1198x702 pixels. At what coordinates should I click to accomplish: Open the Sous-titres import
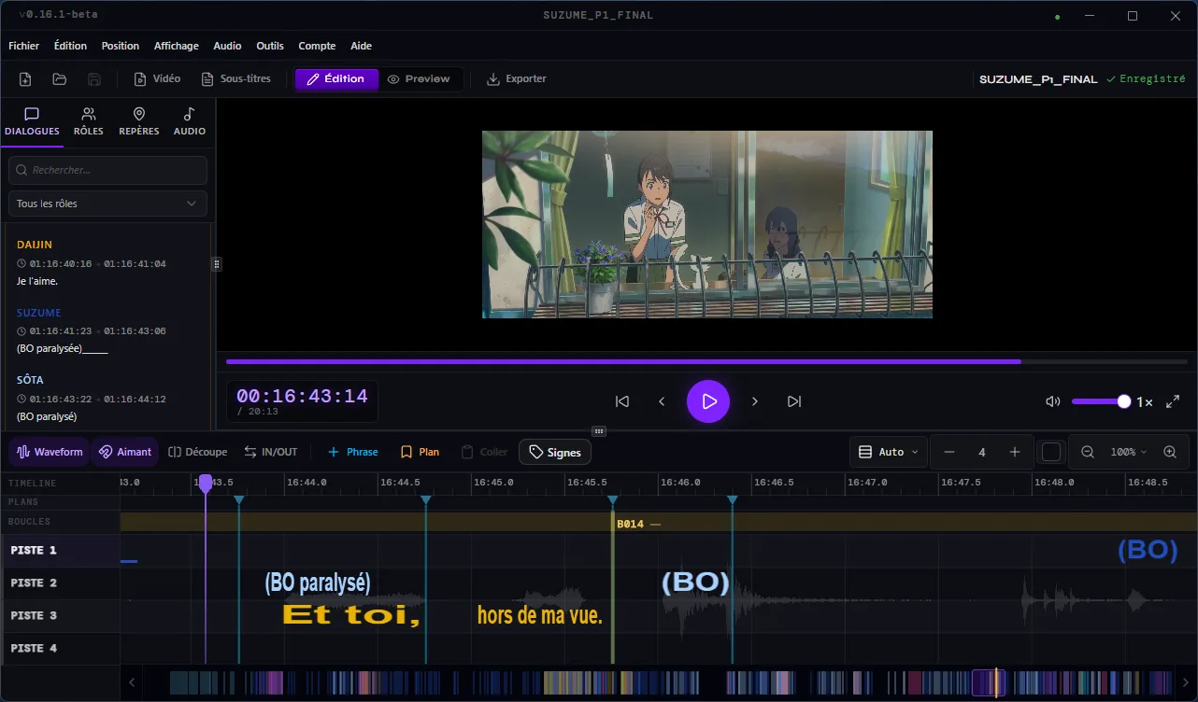[236, 79]
